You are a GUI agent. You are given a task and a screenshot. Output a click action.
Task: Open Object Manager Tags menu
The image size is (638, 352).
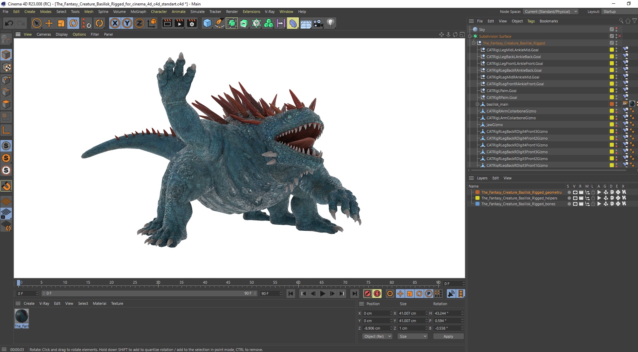tap(531, 21)
